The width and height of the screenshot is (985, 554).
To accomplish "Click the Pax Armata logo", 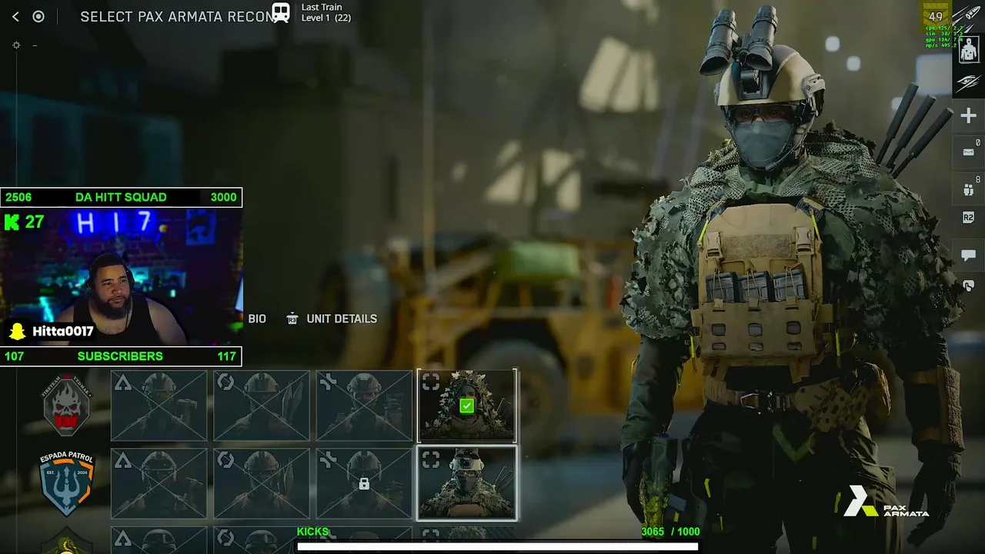I will pos(885,502).
